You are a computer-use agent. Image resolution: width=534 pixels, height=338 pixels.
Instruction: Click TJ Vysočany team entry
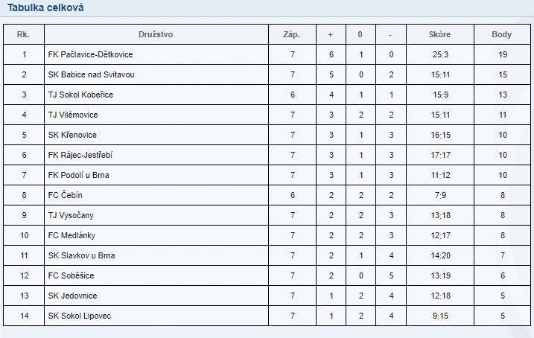(x=71, y=215)
